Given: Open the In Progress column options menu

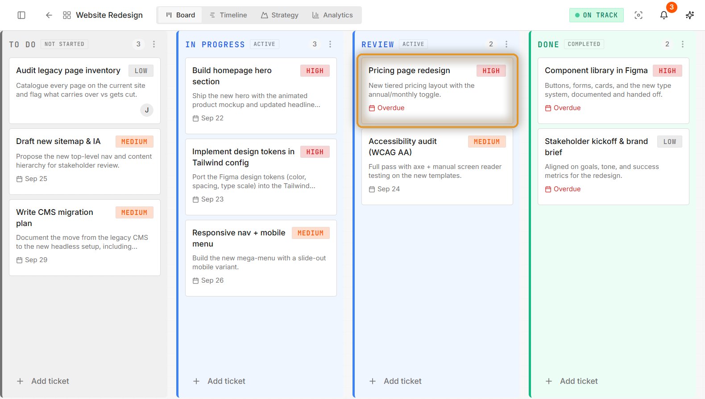Looking at the screenshot, I should (x=330, y=44).
